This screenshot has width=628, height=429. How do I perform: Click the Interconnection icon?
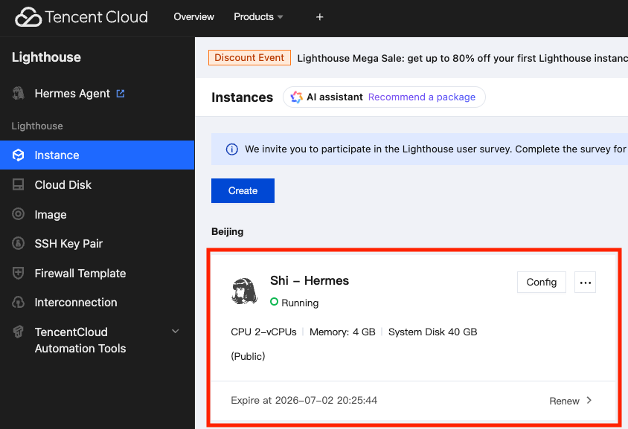tap(18, 302)
